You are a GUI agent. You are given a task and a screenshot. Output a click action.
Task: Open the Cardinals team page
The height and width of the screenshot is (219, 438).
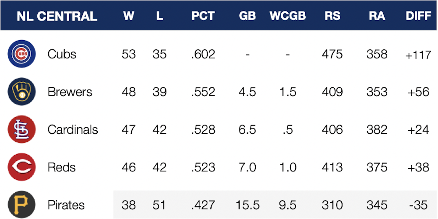[x=73, y=130]
